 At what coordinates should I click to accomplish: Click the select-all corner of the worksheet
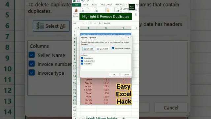click(75, 28)
